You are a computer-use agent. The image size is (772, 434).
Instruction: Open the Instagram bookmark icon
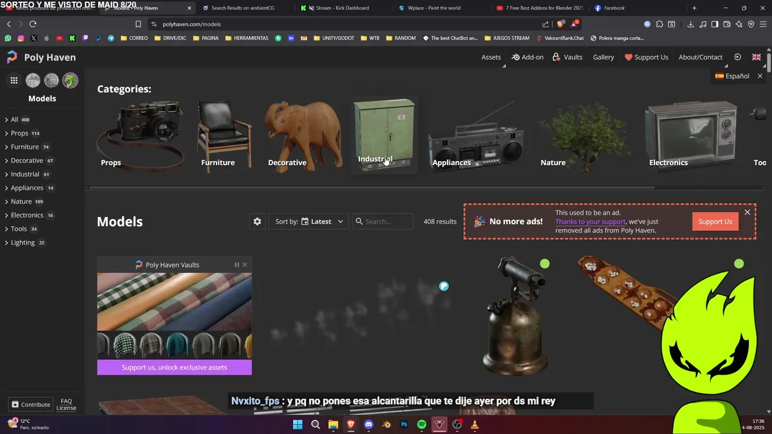coord(21,38)
